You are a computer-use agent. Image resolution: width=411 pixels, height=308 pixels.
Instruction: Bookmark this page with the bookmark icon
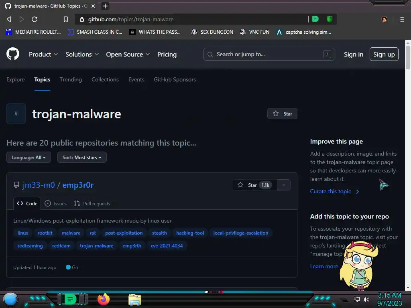[x=65, y=19]
